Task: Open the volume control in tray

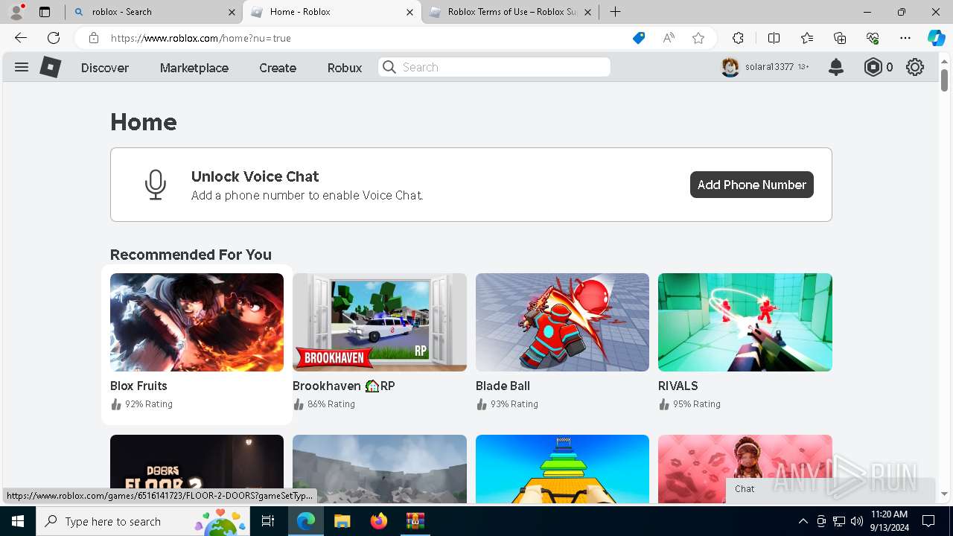Action: click(x=857, y=521)
